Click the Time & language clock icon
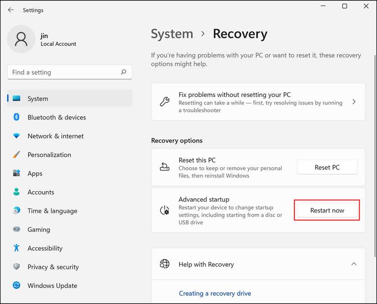This screenshot has width=377, height=304. click(17, 211)
